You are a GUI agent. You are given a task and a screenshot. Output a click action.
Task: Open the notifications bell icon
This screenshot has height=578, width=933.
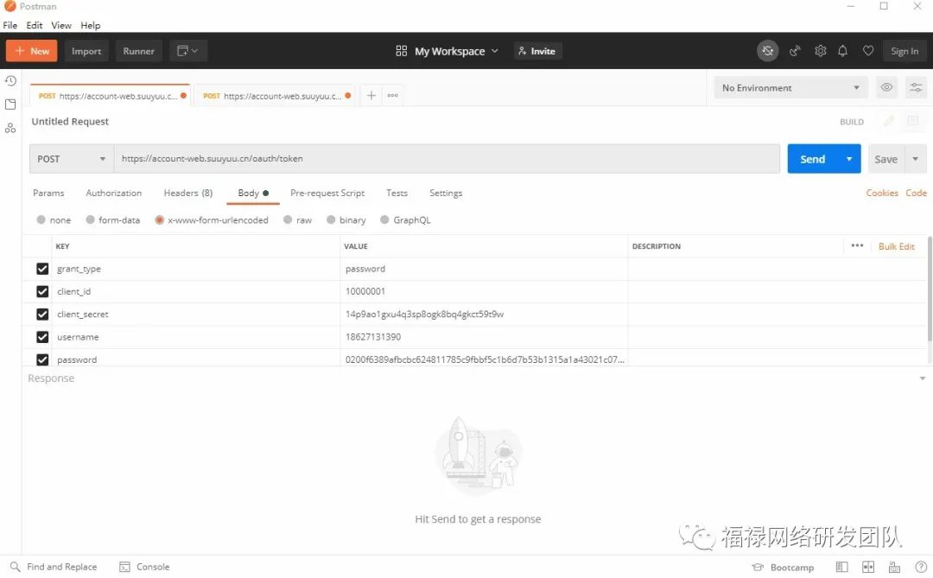842,51
